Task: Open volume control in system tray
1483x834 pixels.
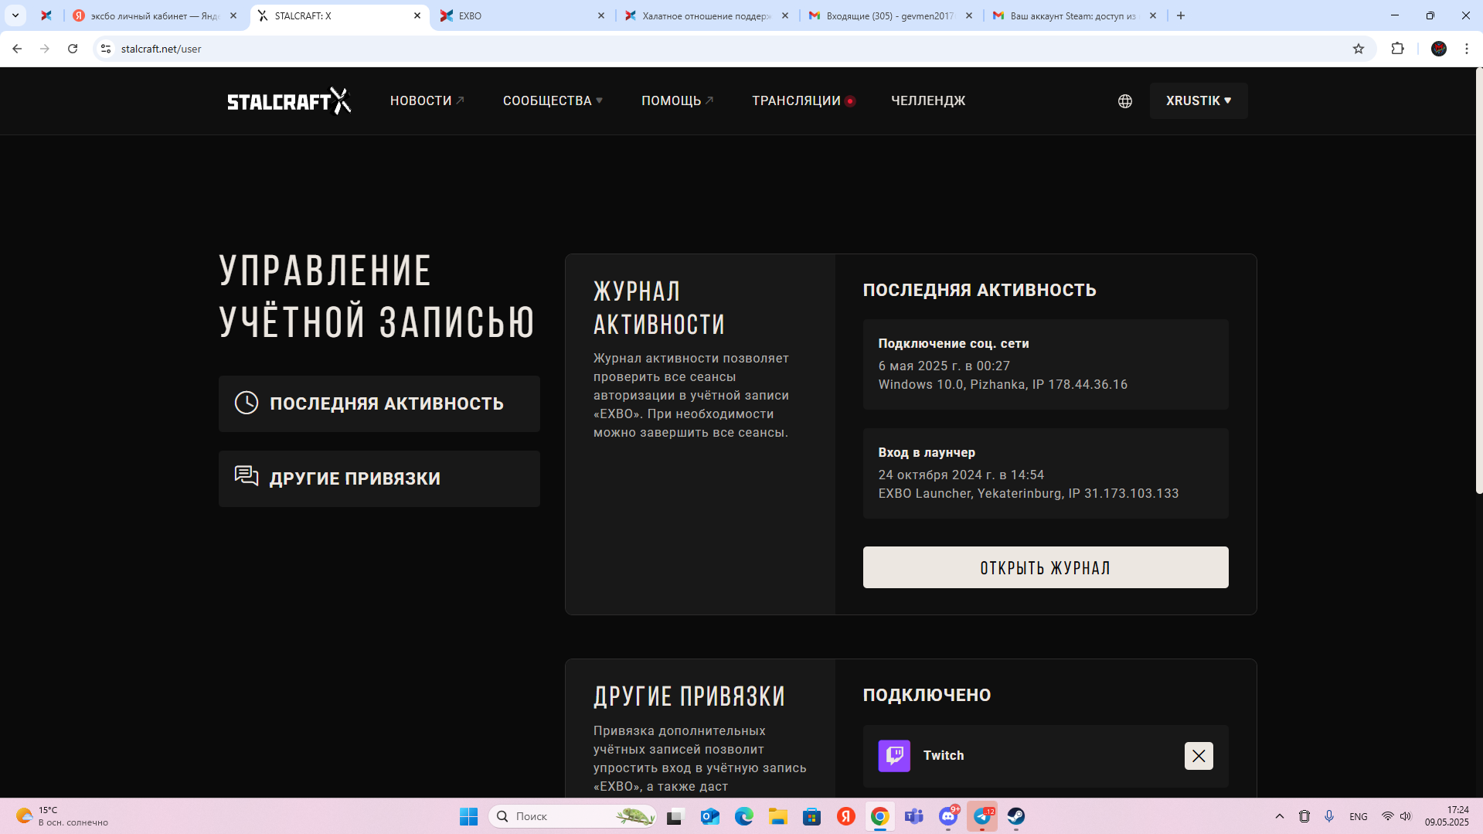Action: (x=1406, y=816)
